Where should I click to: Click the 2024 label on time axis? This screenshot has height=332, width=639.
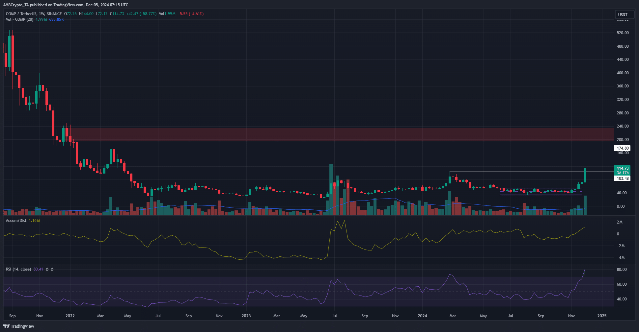point(422,316)
